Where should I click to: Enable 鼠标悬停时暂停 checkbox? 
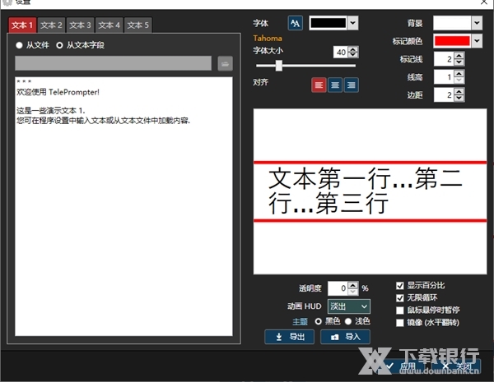pos(400,311)
